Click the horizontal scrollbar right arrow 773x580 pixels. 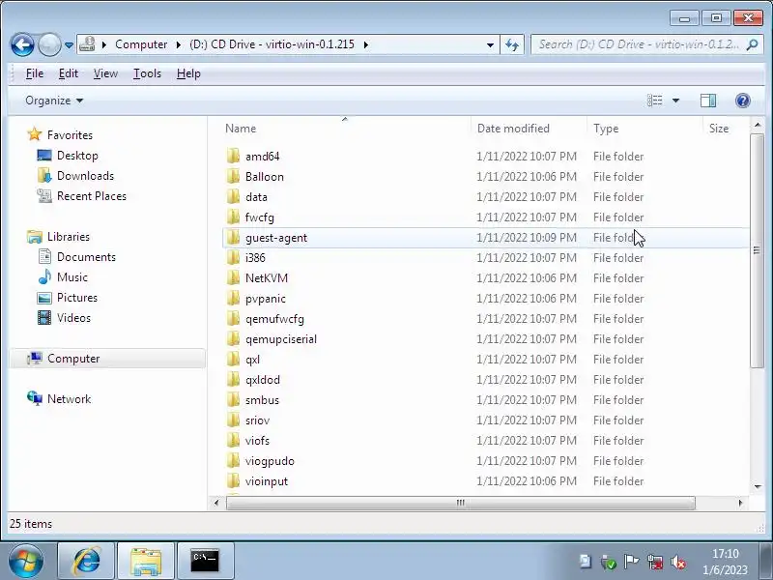pos(740,503)
